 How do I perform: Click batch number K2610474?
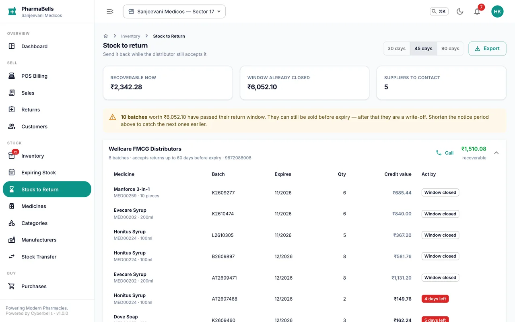[223, 214]
